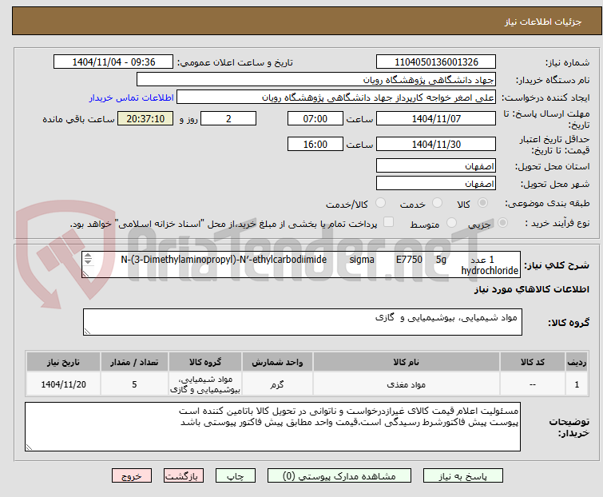Click validity time field 16:00
603x497 pixels.
point(315,144)
